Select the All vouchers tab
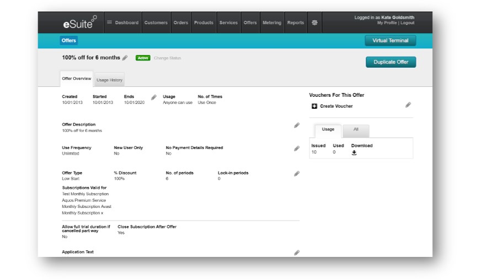The height and width of the screenshot is (280, 482). (x=356, y=130)
